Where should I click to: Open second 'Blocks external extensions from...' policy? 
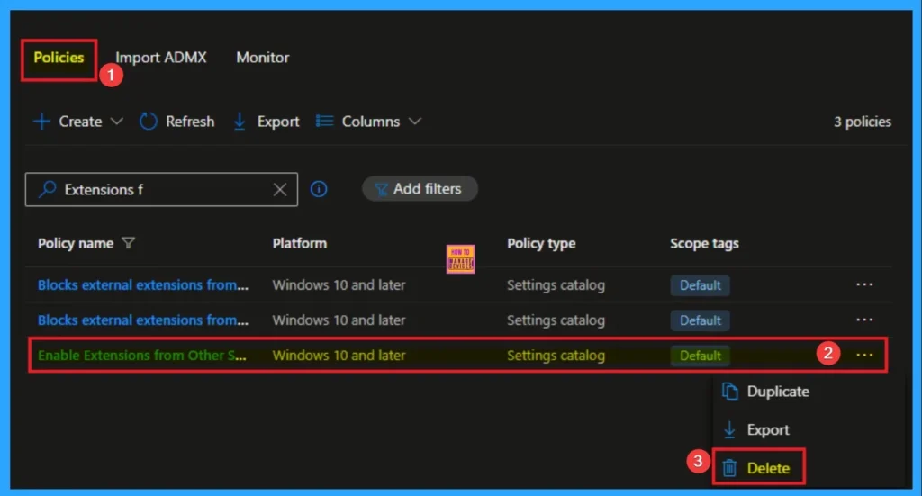[143, 320]
